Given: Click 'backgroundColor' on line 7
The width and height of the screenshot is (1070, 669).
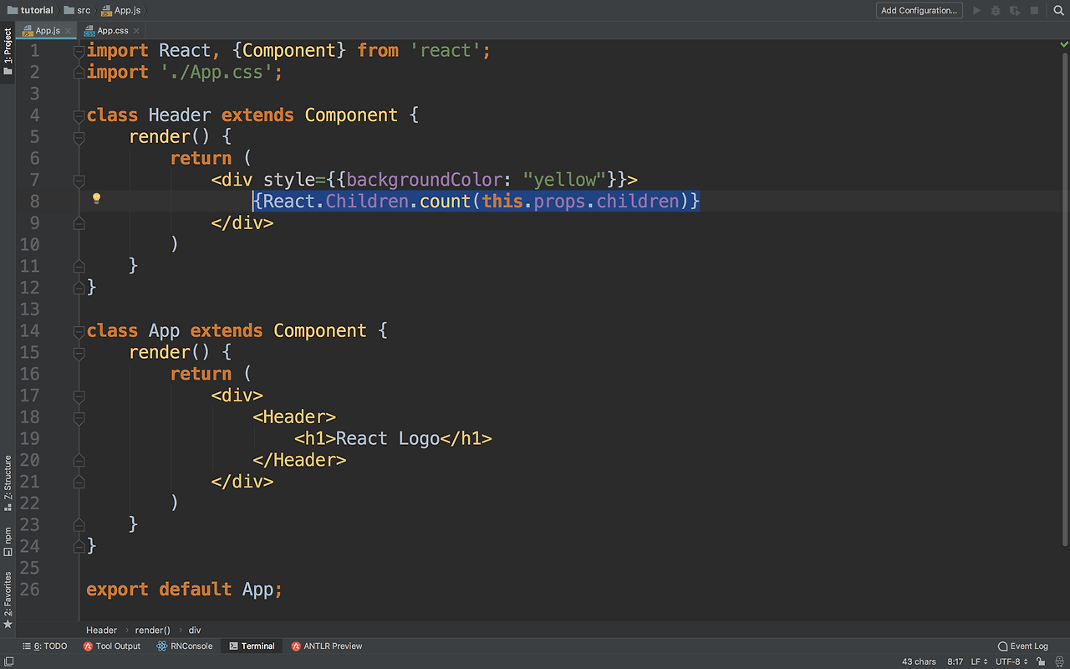Looking at the screenshot, I should [x=425, y=180].
